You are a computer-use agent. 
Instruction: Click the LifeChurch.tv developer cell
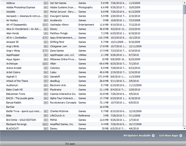click(57, 116)
